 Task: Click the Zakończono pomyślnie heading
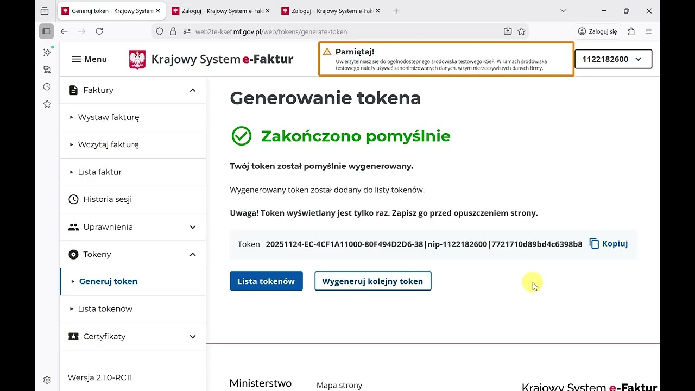(356, 136)
